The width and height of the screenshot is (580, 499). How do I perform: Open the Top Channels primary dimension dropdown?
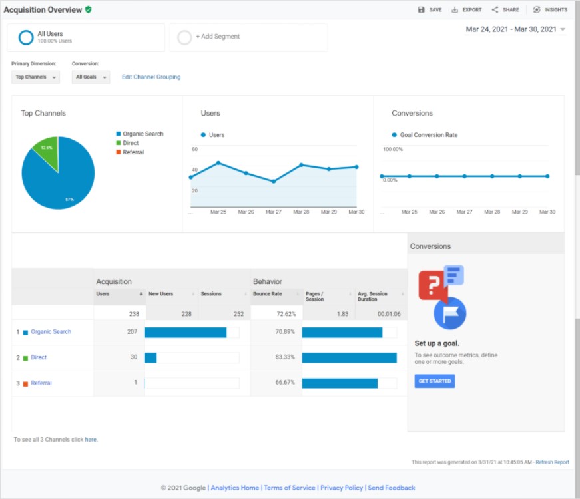coord(35,77)
